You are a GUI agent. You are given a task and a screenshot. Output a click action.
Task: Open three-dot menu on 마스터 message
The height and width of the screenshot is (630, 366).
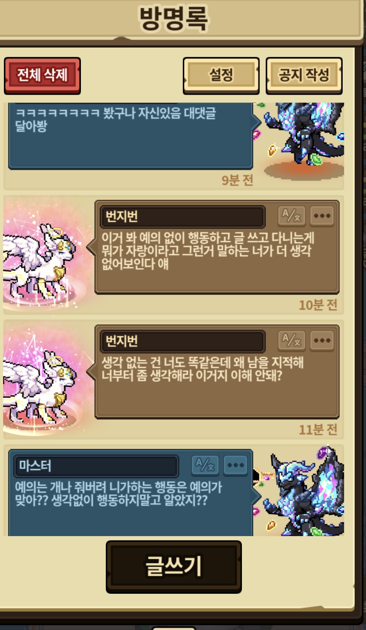236,465
